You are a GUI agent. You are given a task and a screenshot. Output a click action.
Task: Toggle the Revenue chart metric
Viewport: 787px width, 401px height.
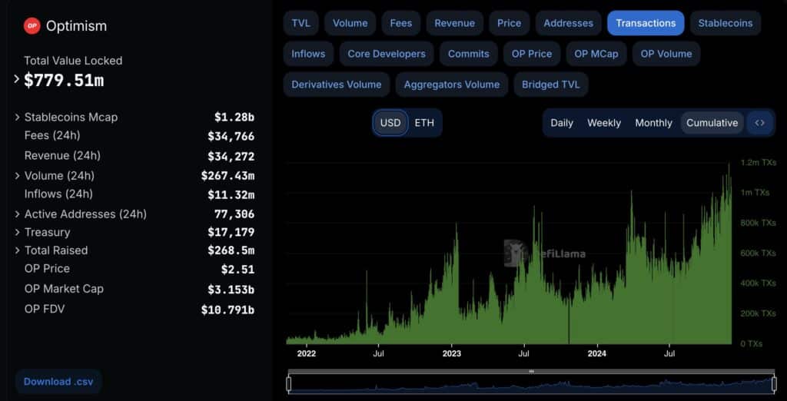click(455, 23)
